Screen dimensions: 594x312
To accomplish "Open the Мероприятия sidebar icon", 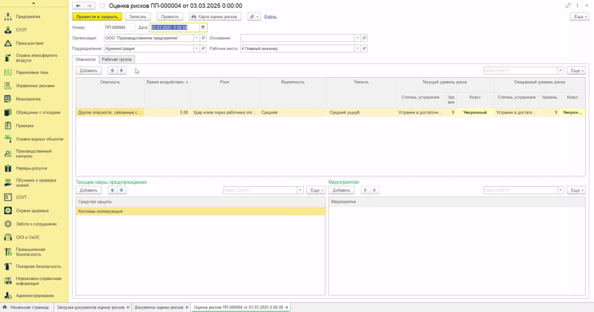I will pyautogui.click(x=8, y=99).
